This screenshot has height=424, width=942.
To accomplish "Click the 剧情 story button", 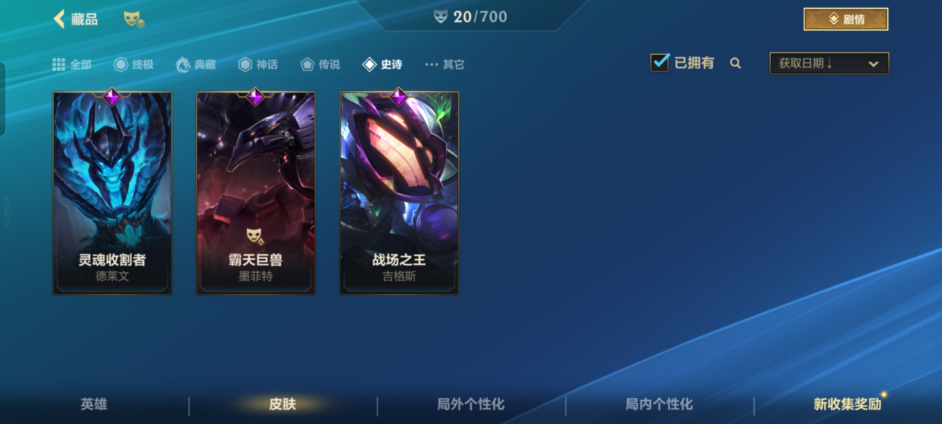I will [x=846, y=19].
